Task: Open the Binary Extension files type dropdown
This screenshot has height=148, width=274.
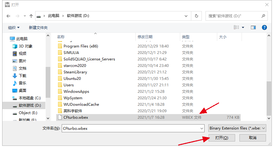Action: [237, 128]
